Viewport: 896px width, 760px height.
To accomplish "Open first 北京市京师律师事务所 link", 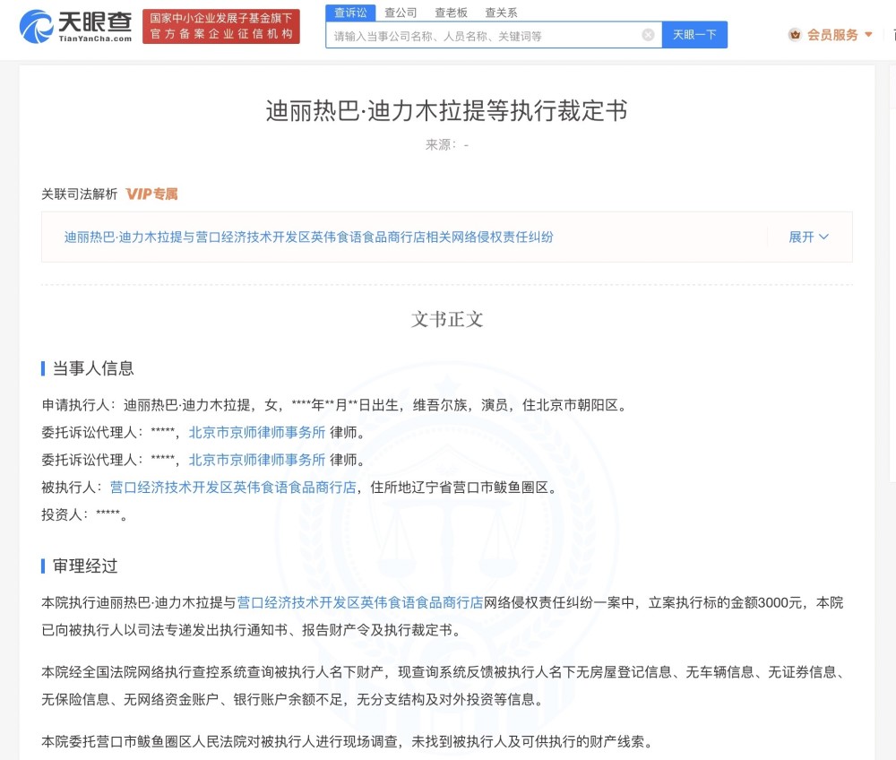I will pos(257,433).
